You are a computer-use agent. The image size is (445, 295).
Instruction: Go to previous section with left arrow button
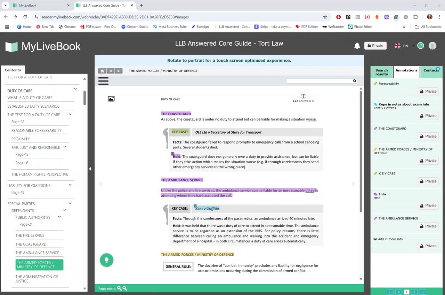[x=110, y=71]
